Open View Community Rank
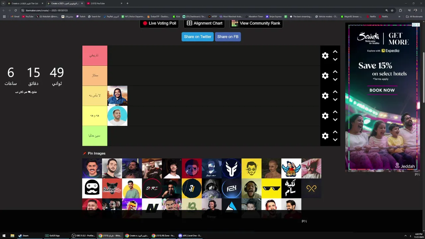The height and width of the screenshot is (239, 425). [x=256, y=23]
